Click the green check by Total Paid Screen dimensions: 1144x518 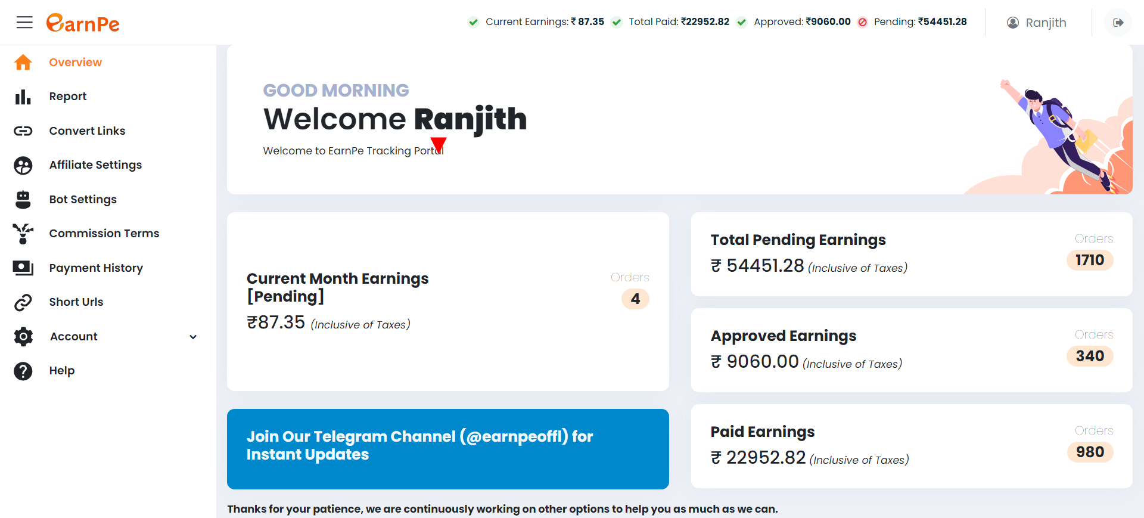click(617, 22)
